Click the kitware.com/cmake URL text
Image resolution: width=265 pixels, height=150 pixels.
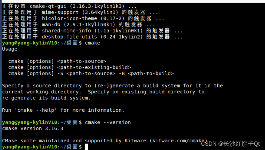click(180, 141)
